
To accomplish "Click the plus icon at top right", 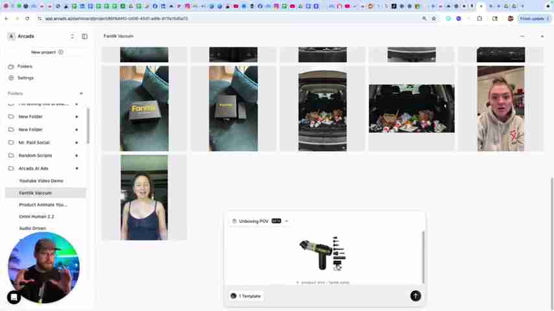I will click(542, 36).
